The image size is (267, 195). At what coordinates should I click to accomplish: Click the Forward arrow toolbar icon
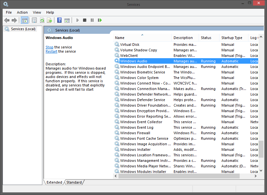(x=14, y=20)
